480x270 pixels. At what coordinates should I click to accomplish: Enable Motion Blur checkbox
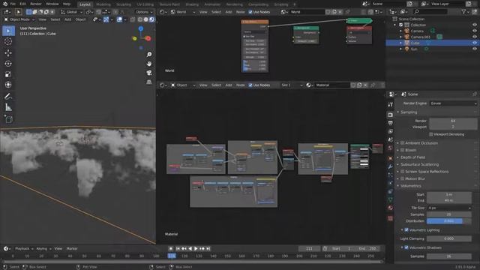[x=403, y=178]
